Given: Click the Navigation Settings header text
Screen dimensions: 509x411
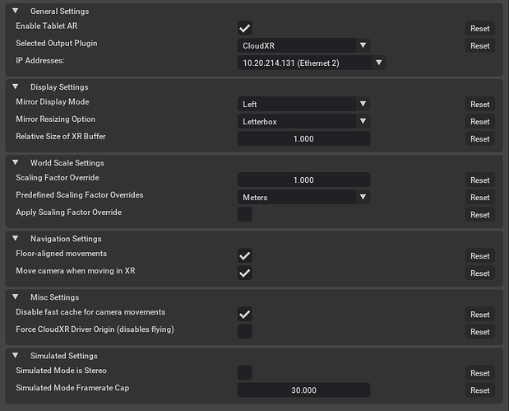Looking at the screenshot, I should [66, 238].
